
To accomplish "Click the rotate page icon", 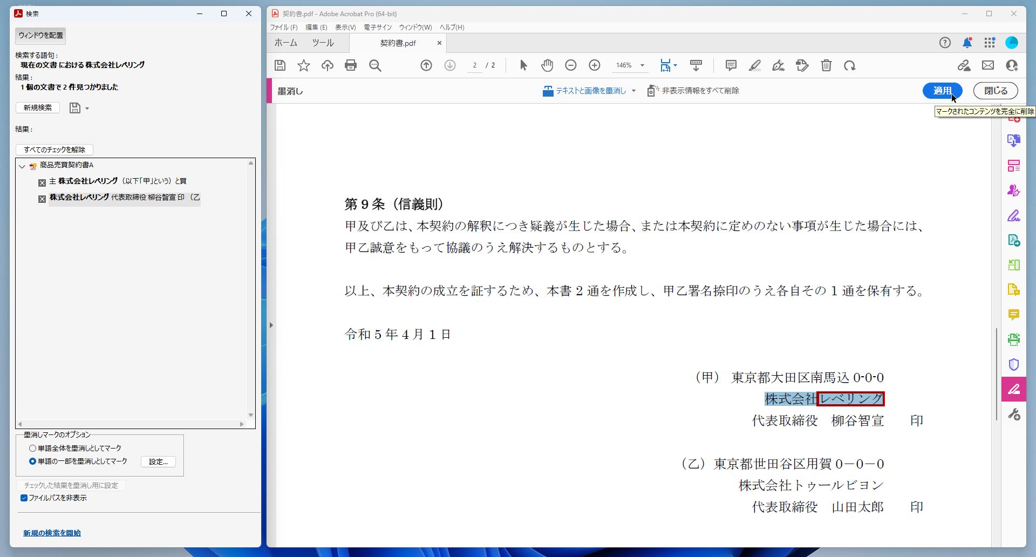I will 850,65.
